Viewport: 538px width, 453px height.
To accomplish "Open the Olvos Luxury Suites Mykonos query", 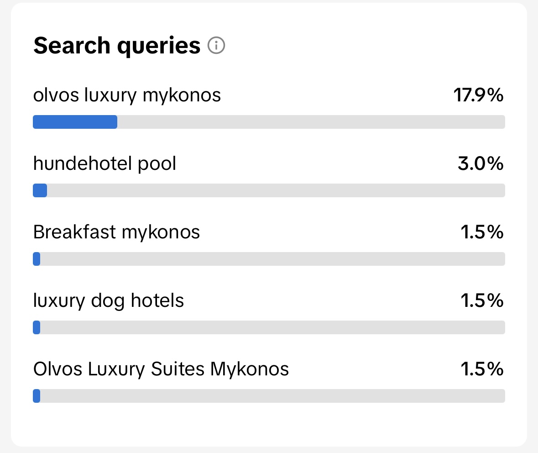I will click(x=161, y=369).
